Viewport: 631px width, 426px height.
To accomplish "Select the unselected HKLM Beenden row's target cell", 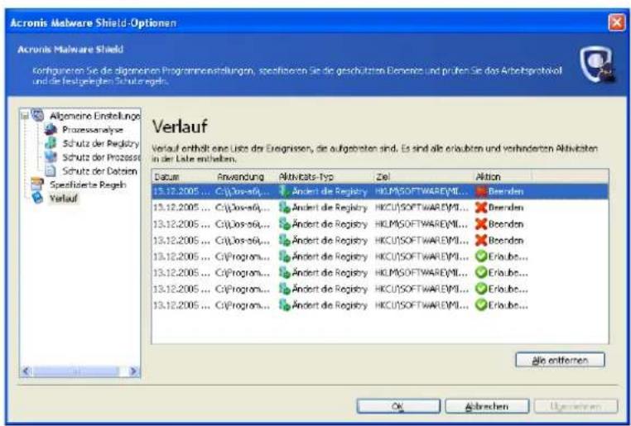I will click(x=421, y=224).
